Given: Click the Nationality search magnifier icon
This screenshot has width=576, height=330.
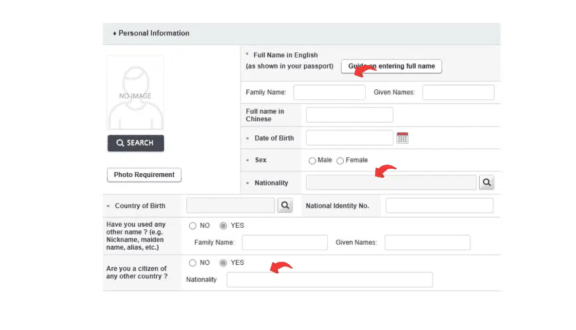Looking at the screenshot, I should [x=487, y=183].
